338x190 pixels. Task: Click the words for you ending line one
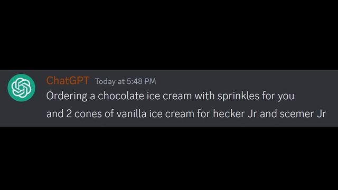(x=278, y=96)
